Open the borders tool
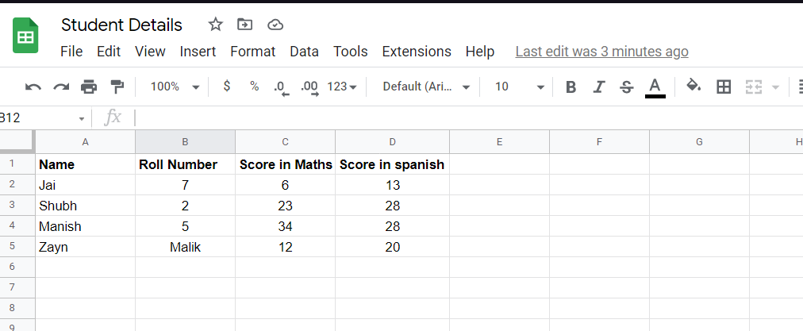 (723, 87)
